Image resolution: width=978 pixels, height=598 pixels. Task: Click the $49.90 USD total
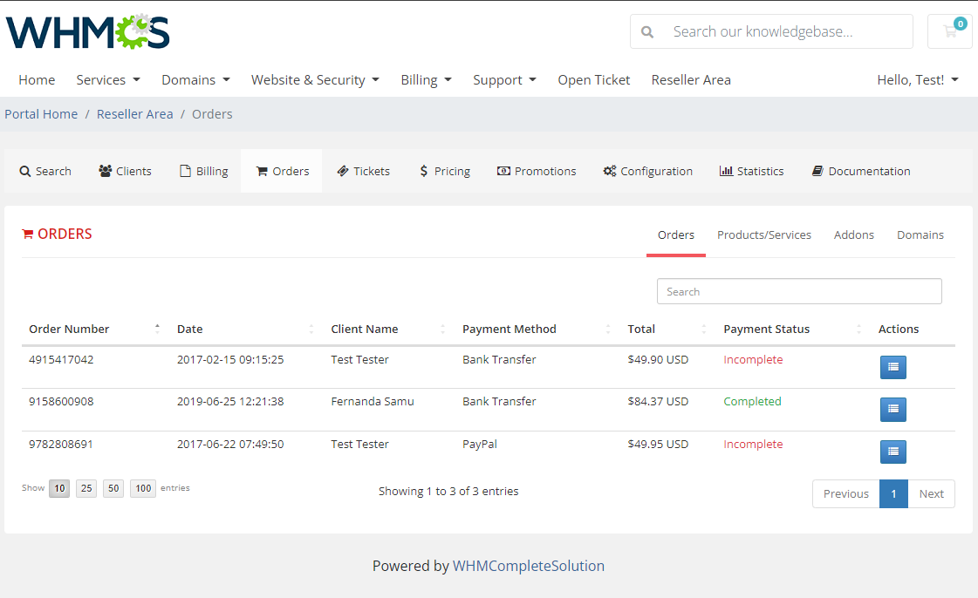pos(658,359)
